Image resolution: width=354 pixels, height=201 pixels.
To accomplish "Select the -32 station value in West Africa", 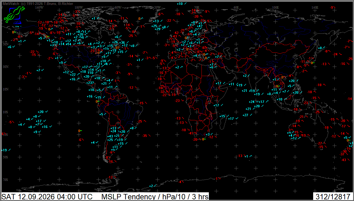I will (162, 92).
